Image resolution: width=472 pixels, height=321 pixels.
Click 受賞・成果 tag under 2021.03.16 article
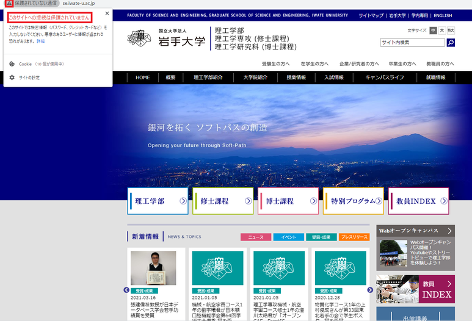pos(144,291)
